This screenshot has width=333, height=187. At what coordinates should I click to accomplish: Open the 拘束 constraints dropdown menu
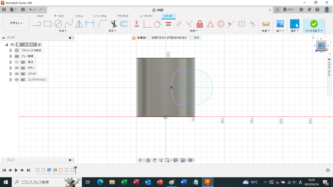point(193,31)
